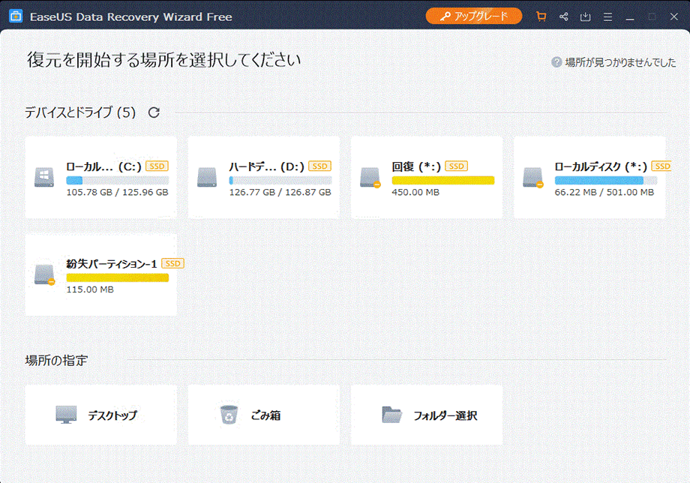The image size is (690, 483).
Task: Click the SSD badge on 紛失パーティション-1
Action: [x=173, y=263]
